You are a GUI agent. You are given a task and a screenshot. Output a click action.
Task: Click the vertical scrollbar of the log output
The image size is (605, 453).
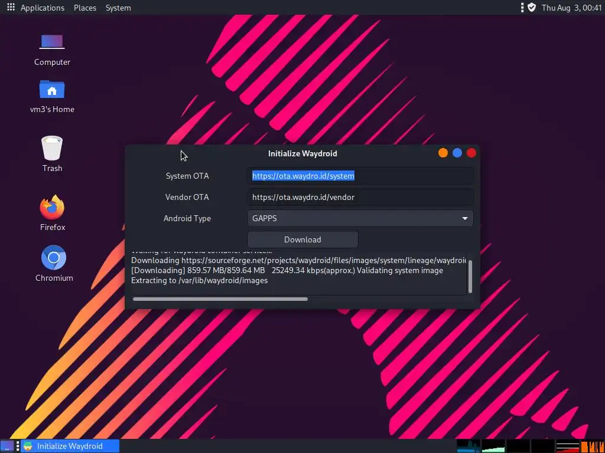tap(470, 276)
